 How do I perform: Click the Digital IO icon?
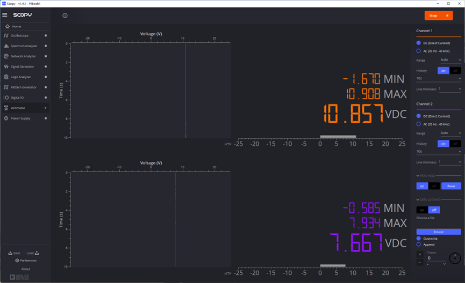click(6, 98)
